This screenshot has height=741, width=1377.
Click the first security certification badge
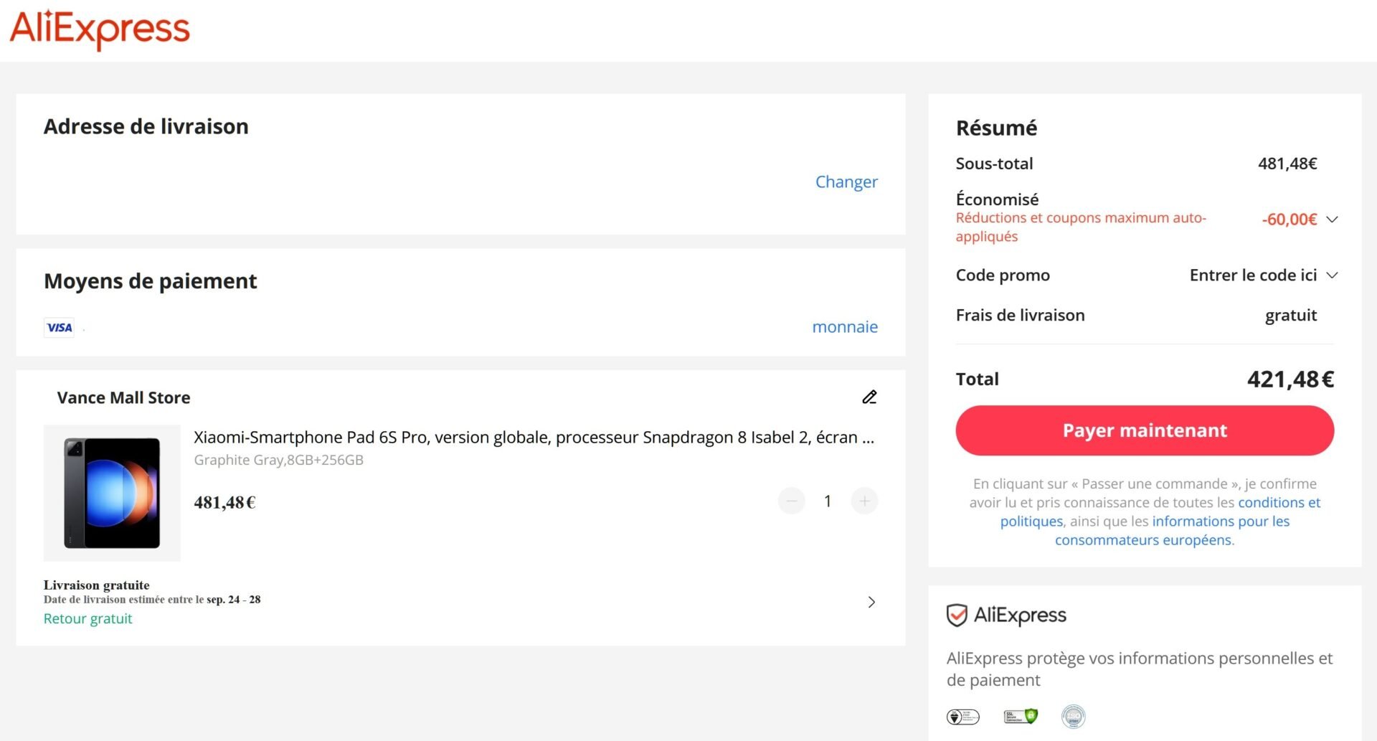tap(962, 717)
